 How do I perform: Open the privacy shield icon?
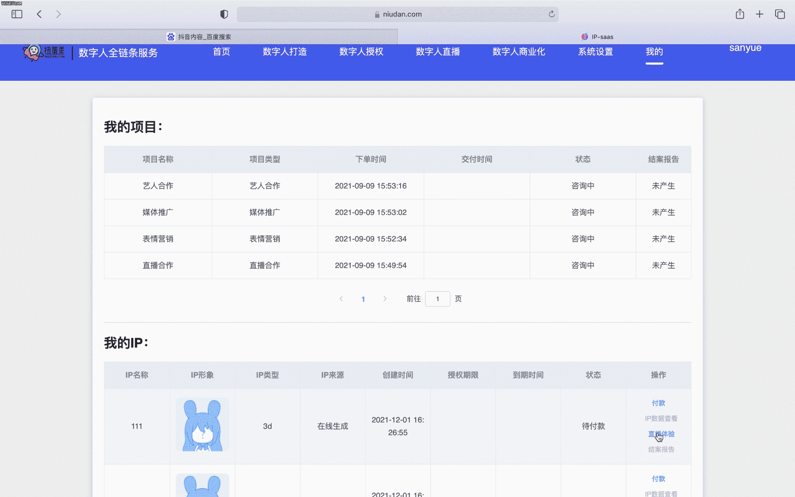click(x=224, y=14)
